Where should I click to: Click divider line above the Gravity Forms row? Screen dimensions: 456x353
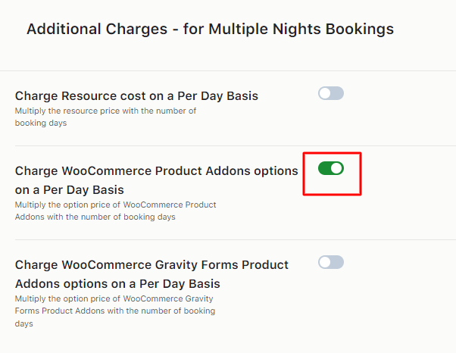[228, 240]
